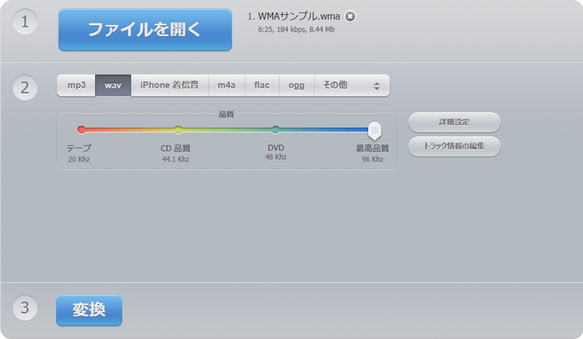The height and width of the screenshot is (339, 583).
Task: Click the テープ quality label
Action: tap(79, 148)
